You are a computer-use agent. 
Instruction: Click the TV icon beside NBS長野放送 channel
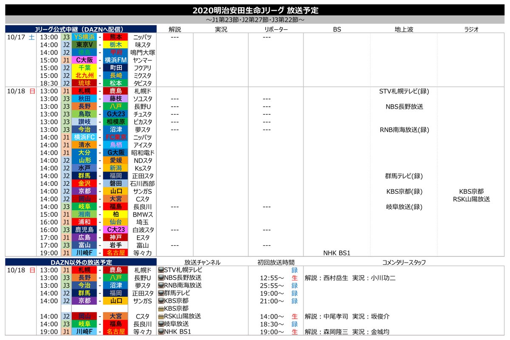point(161,278)
